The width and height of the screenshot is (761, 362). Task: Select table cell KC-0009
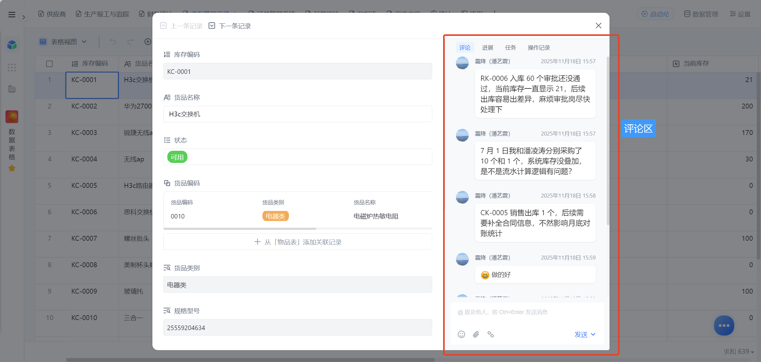pos(92,297)
